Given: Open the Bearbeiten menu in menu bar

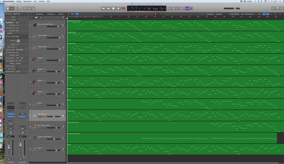Looking at the screenshot, I should coord(28,1).
